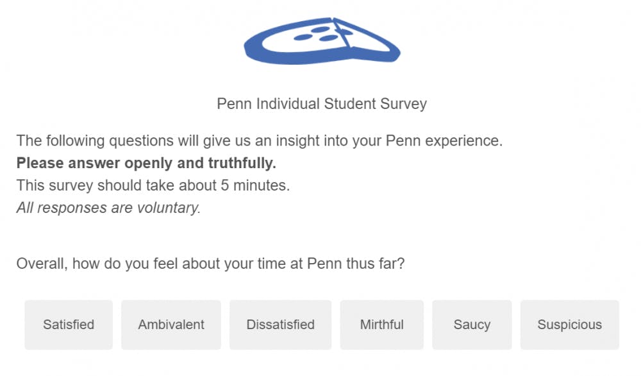This screenshot has height=376, width=641.
Task: Click the overall feelings survey question text
Action: coord(212,263)
